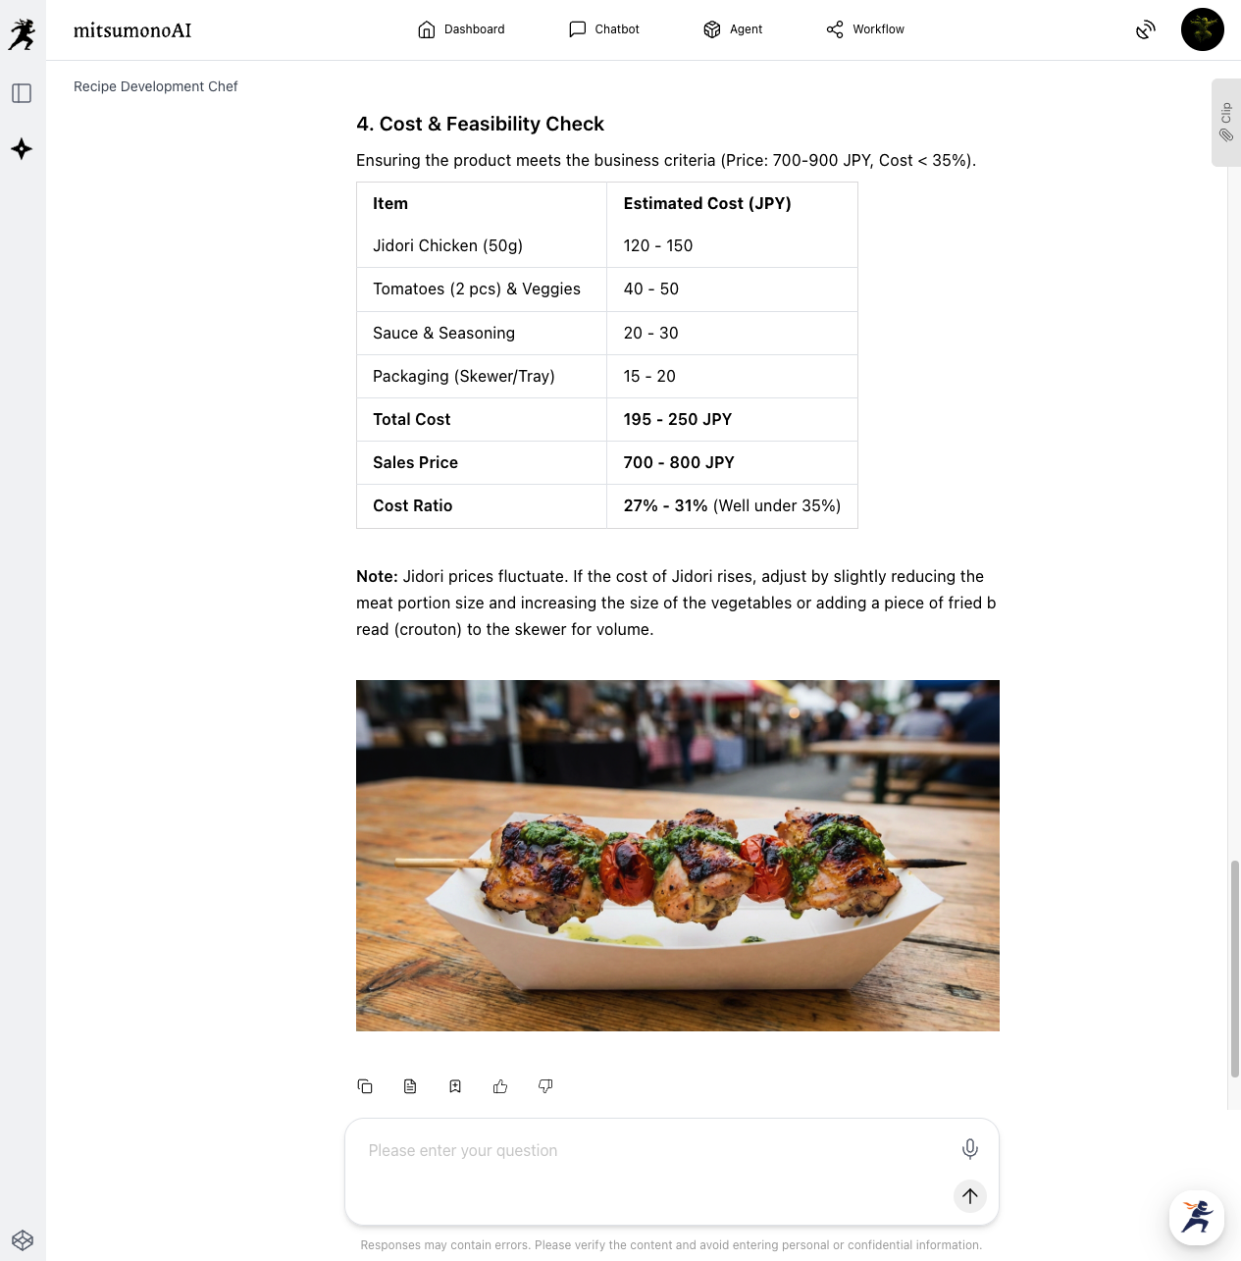
Task: Click the ninja logo in sidebar
Action: [22, 34]
